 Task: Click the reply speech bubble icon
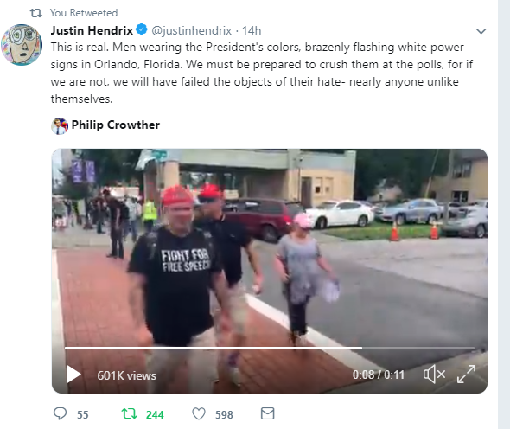[x=61, y=413]
